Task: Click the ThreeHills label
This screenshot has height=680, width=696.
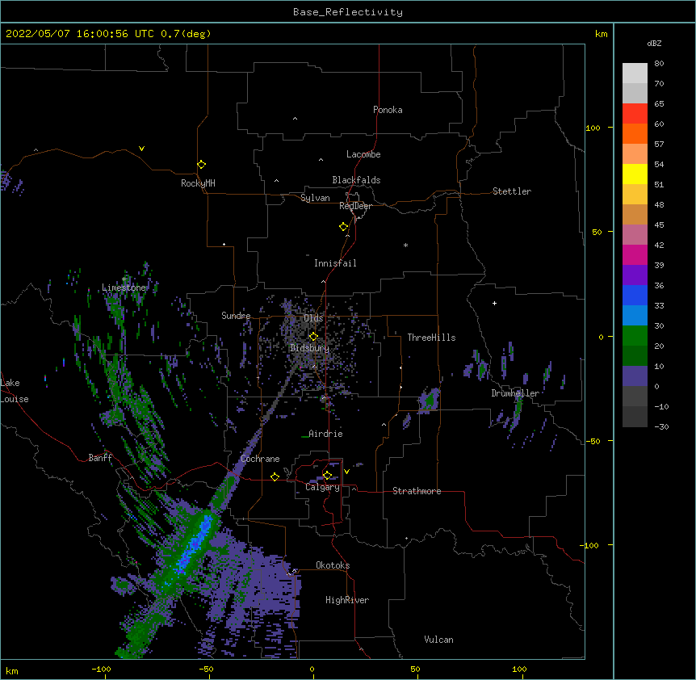Action: [x=431, y=338]
